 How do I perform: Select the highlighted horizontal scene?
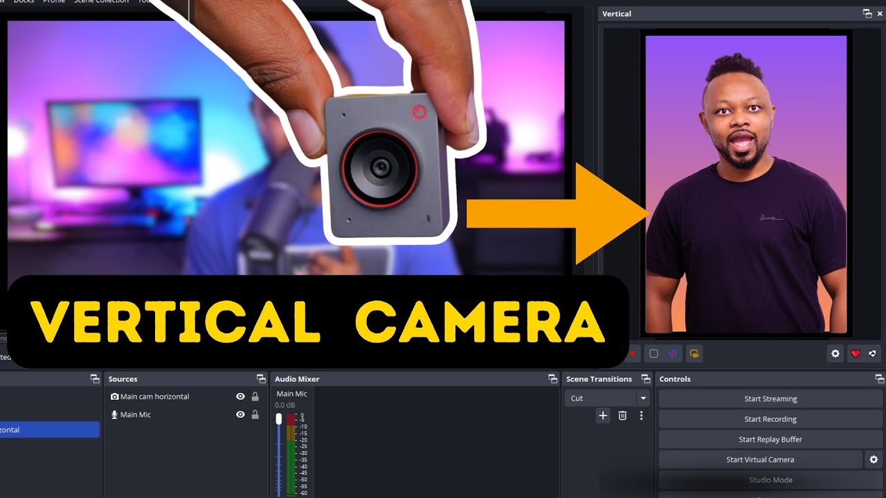[x=50, y=430]
